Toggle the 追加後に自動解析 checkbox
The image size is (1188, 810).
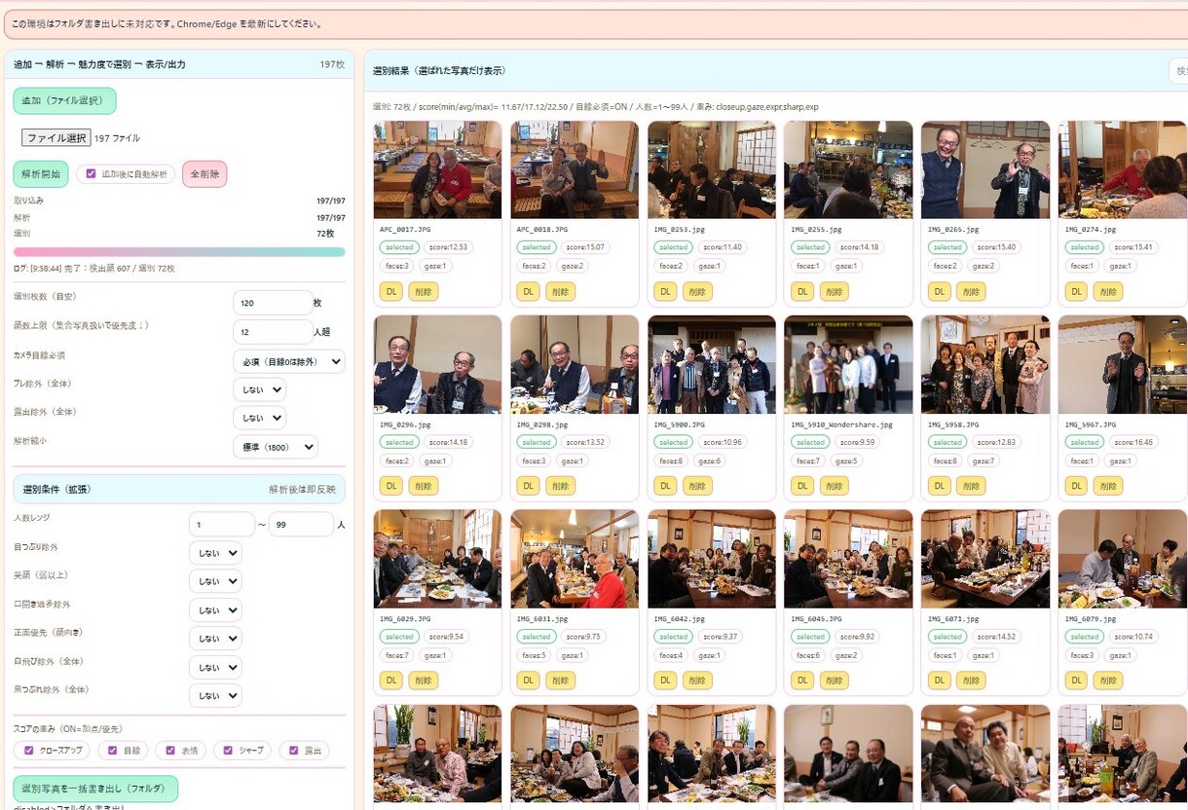[x=92, y=174]
